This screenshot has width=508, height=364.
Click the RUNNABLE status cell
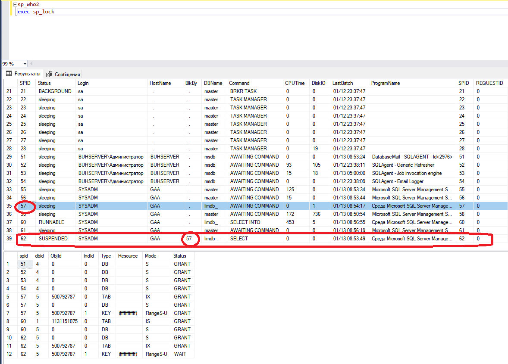(x=51, y=222)
